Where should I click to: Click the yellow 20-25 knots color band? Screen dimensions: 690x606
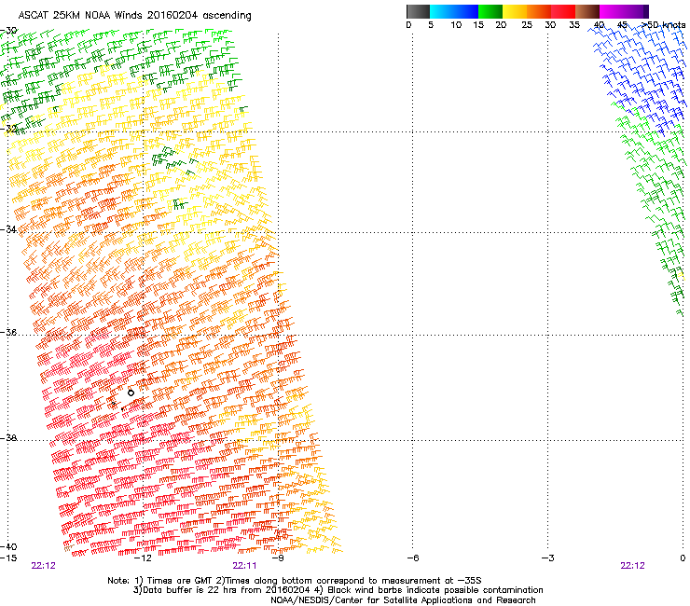pyautogui.click(x=515, y=11)
